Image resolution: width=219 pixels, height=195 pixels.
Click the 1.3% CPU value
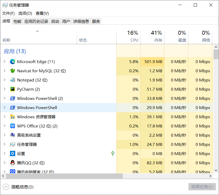coord(134,117)
